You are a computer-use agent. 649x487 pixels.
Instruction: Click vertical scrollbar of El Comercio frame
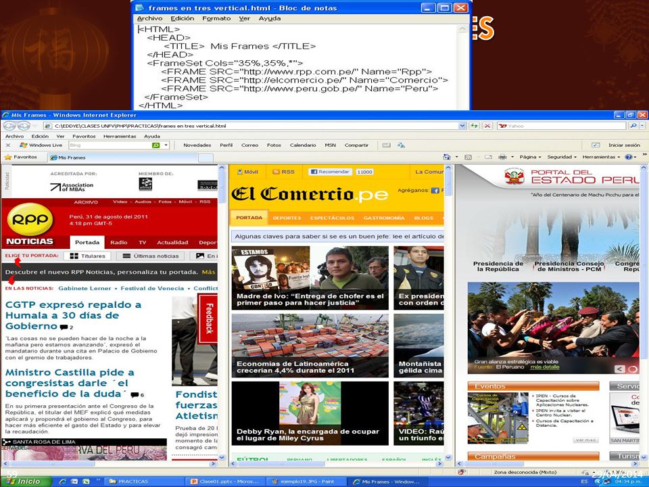(448, 312)
